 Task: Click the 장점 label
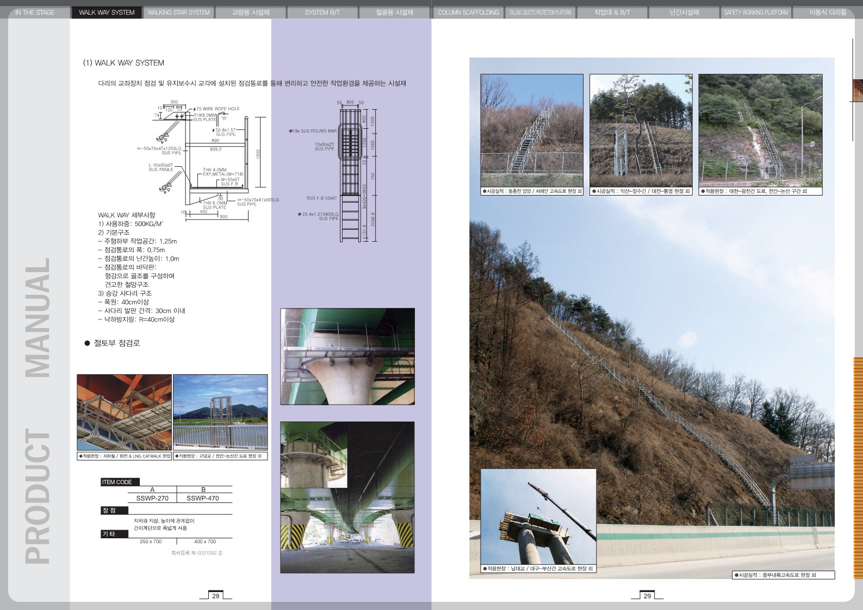pyautogui.click(x=115, y=511)
